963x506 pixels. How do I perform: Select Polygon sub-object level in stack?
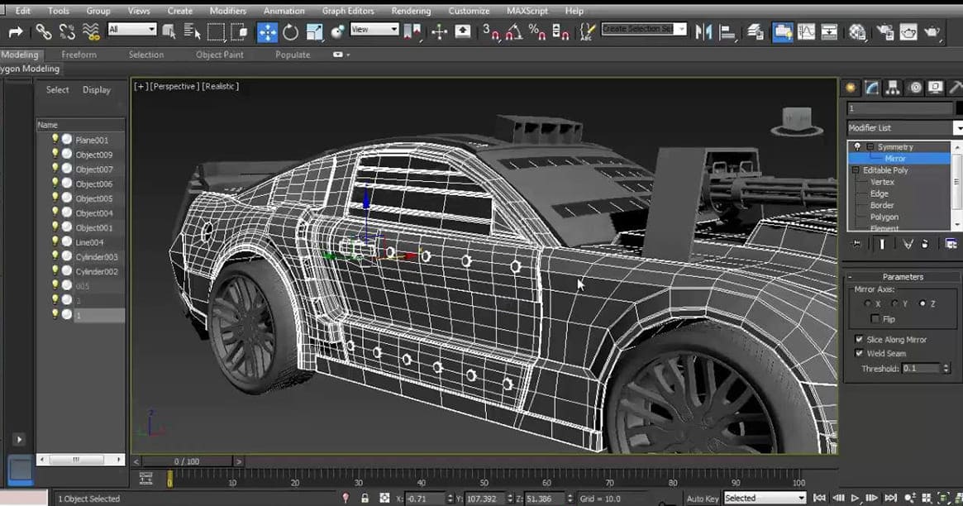[x=884, y=217]
